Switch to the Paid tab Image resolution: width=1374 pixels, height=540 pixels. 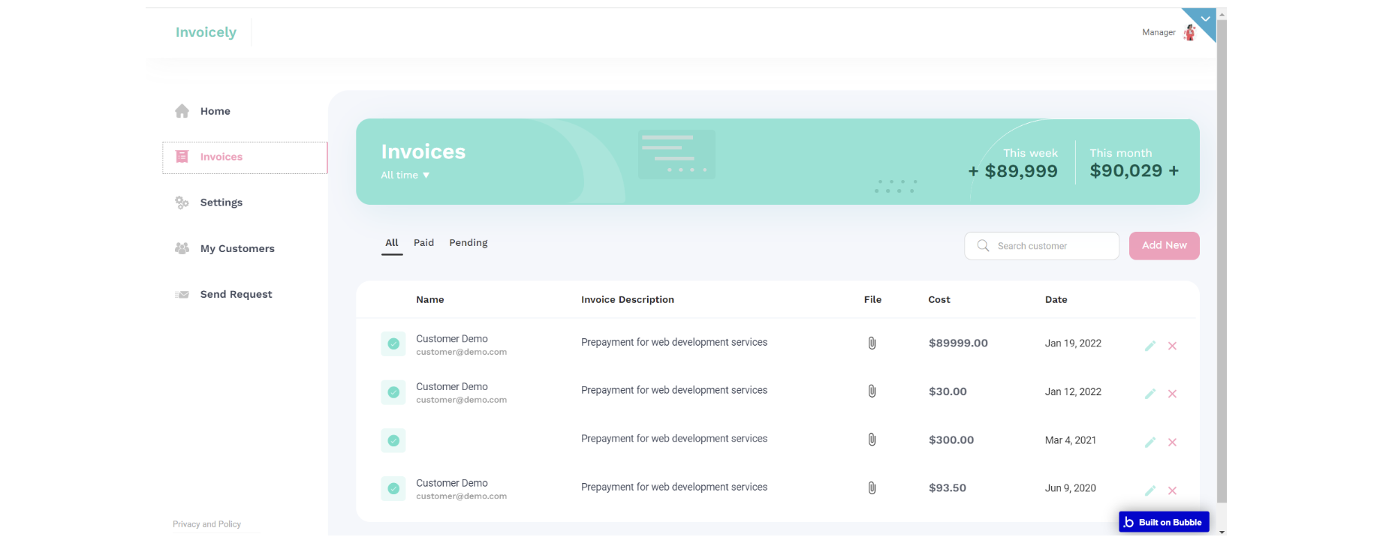423,243
